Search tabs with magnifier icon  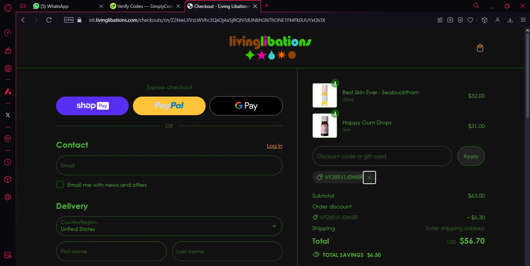tap(476, 6)
